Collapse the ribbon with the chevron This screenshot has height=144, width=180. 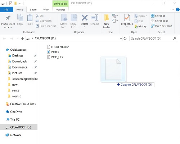[x=173, y=9]
